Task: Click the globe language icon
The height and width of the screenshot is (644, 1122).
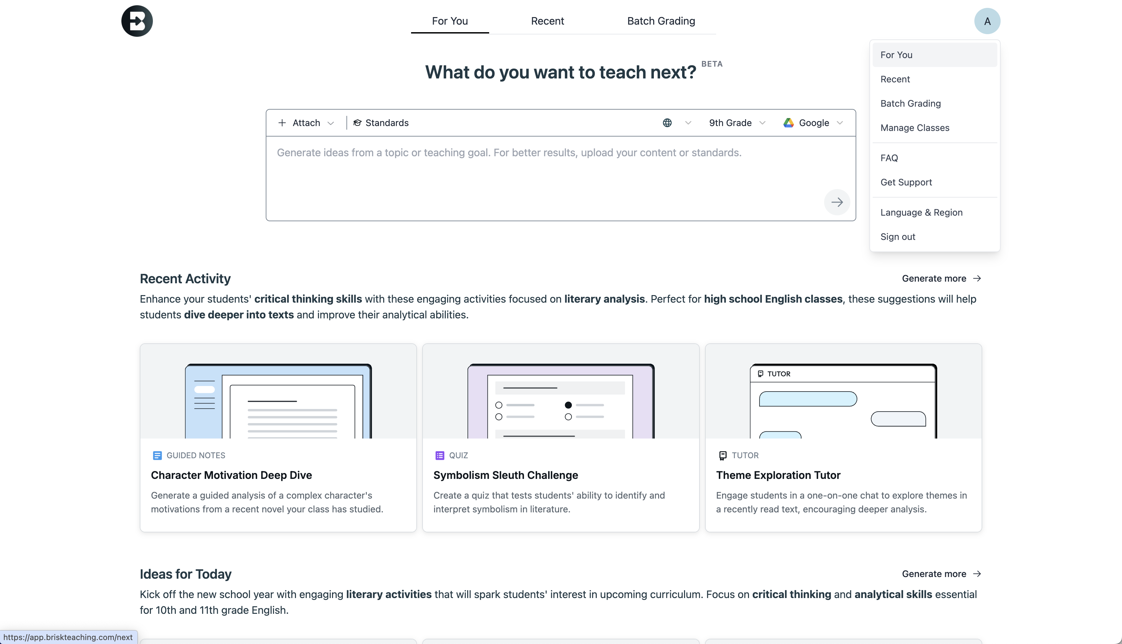Action: pyautogui.click(x=667, y=123)
